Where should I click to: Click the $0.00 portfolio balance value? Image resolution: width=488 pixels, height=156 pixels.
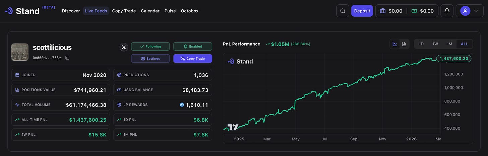395,11
